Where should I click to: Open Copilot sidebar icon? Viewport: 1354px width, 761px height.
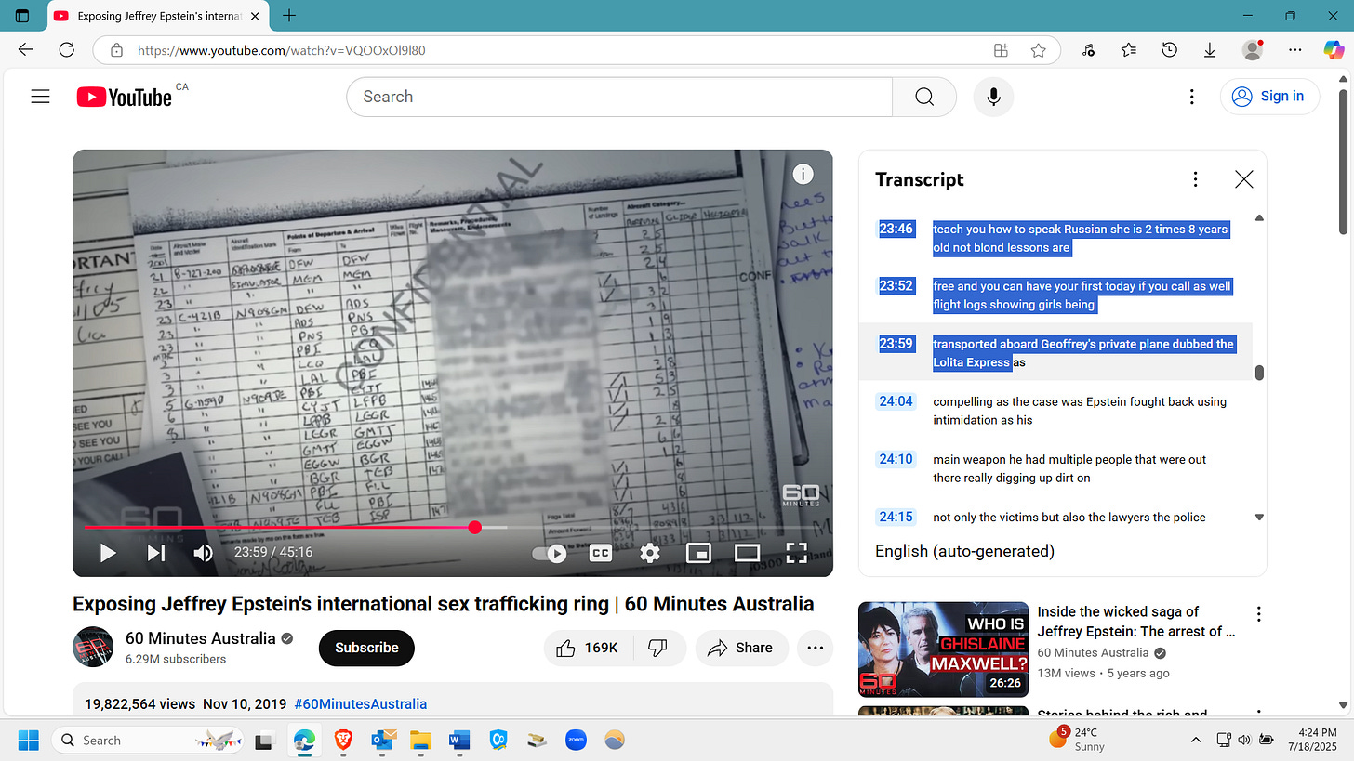[x=1334, y=50]
